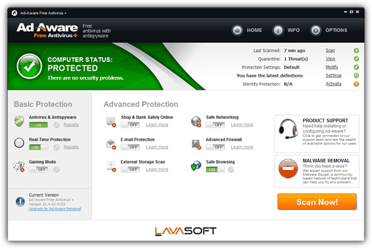Click the green checkmark icon beside View
The height and width of the screenshot is (248, 372).
[356, 59]
